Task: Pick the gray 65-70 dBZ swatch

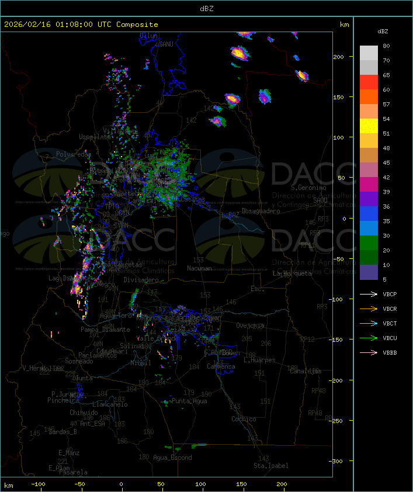Action: [369, 67]
